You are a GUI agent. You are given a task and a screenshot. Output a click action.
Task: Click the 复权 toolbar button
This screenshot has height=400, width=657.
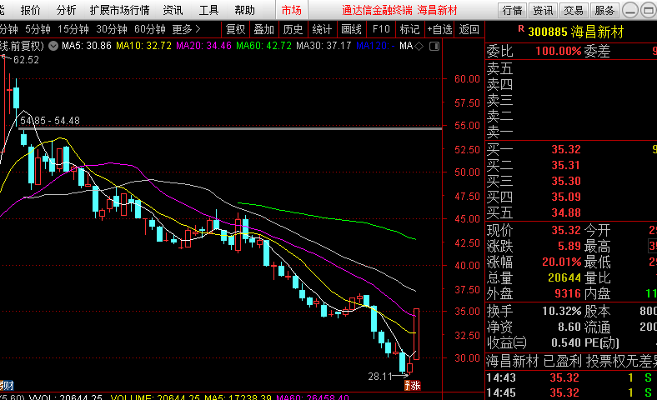235,29
